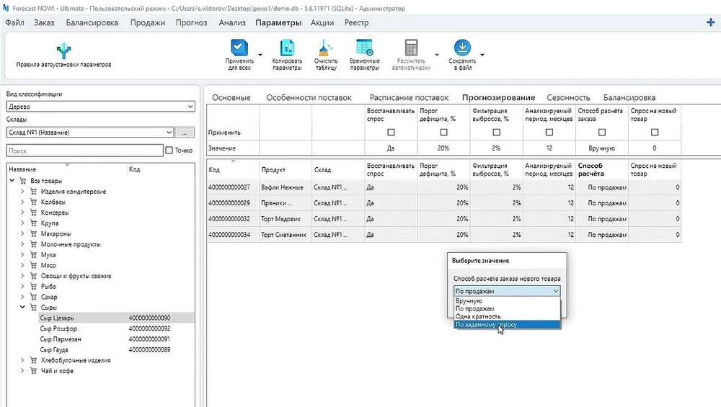
Task: Click the ellipsis button beside Склады
Action: pos(185,133)
